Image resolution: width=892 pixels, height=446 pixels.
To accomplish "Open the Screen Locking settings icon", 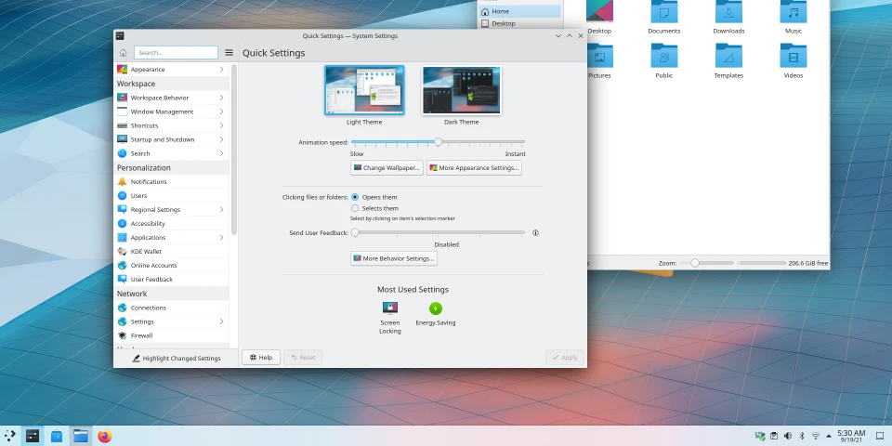I will click(x=390, y=308).
